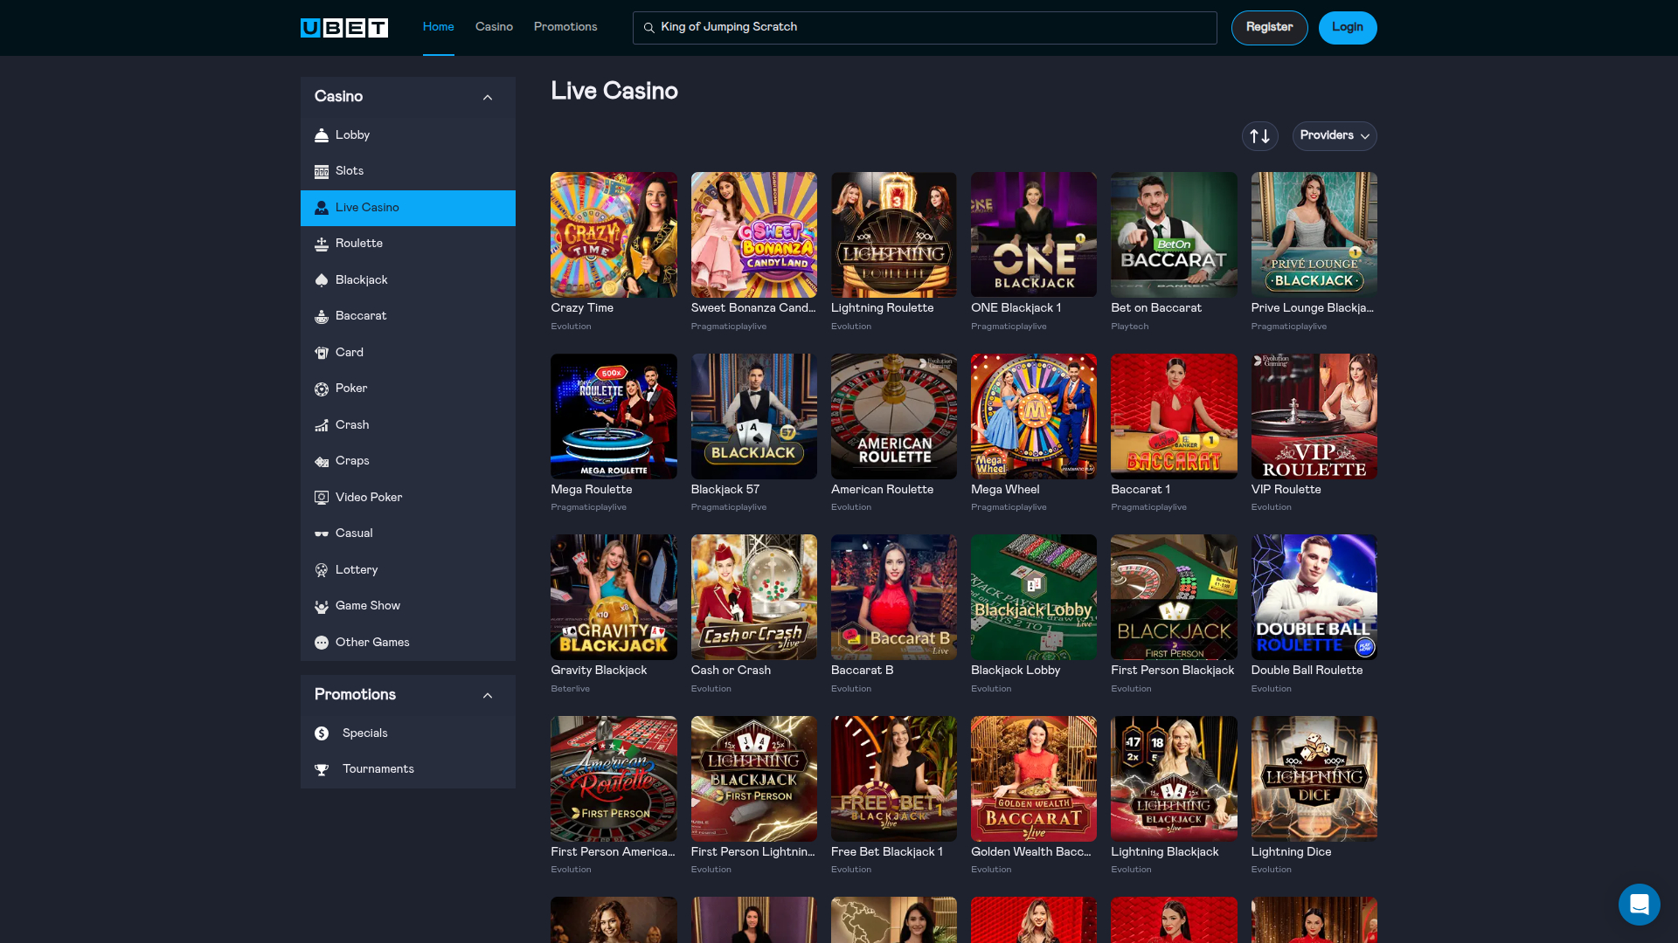This screenshot has height=943, width=1678.
Task: Collapse the Promotions sidebar section
Action: pos(488,695)
